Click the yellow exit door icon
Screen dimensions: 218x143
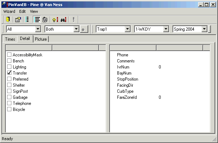pyautogui.click(x=8, y=19)
